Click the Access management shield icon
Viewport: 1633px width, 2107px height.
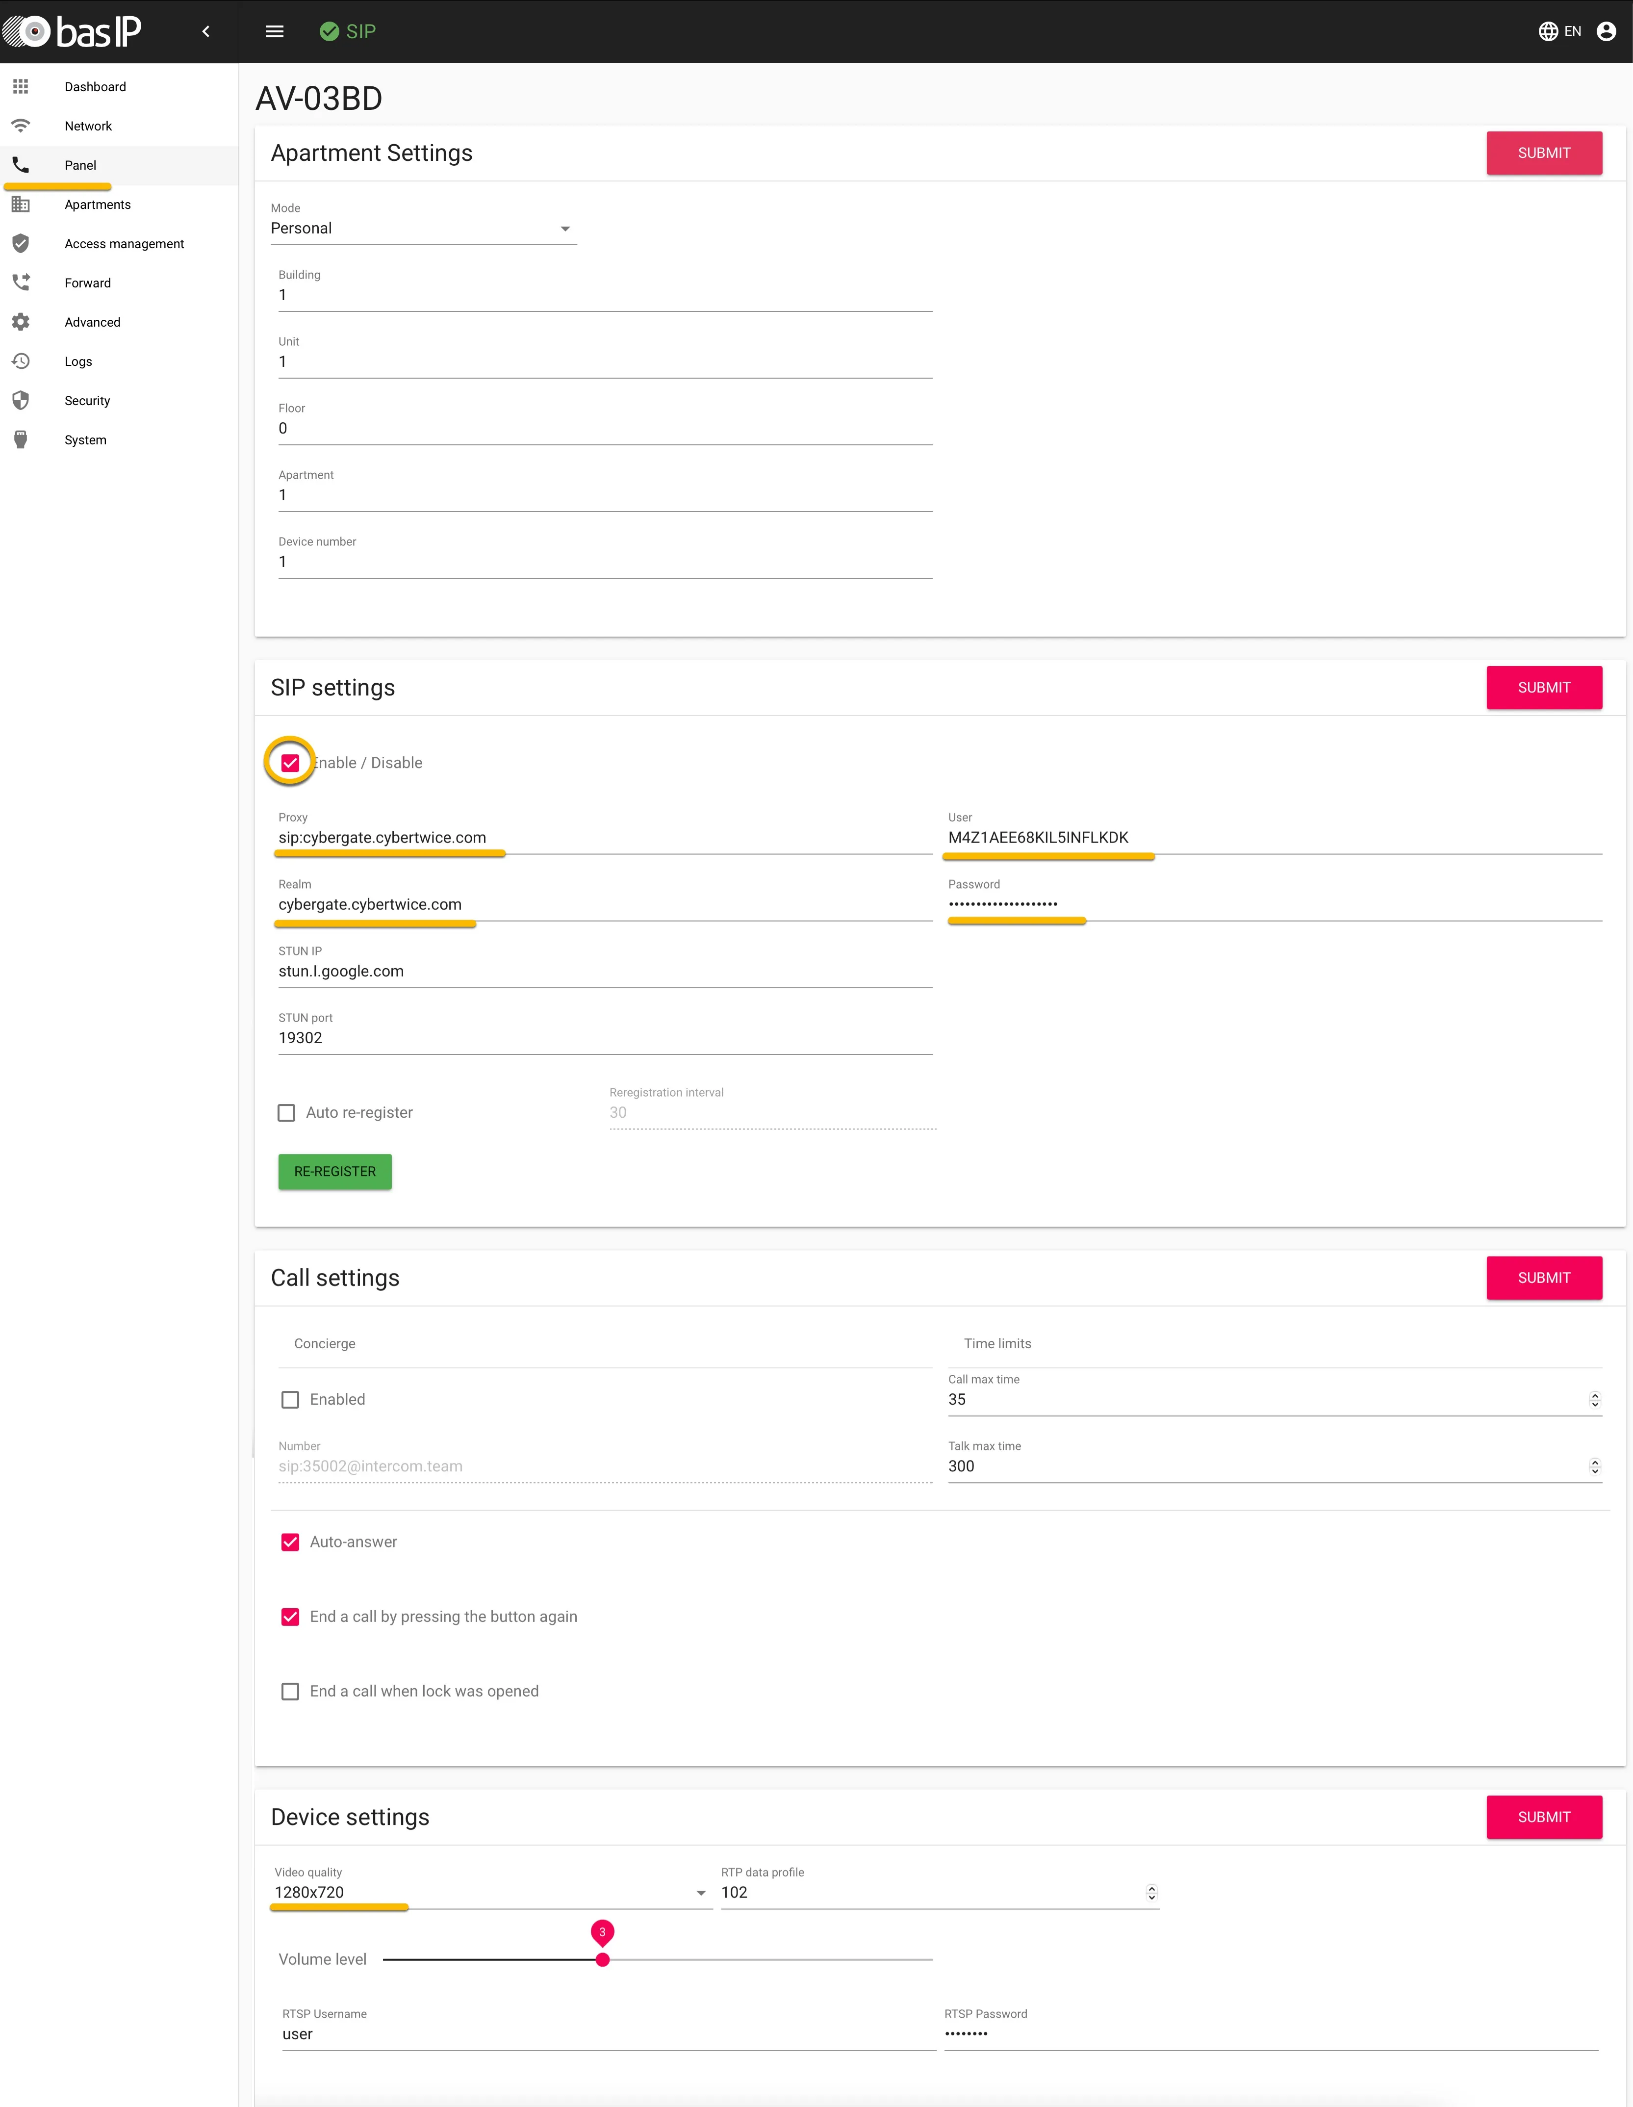click(x=20, y=243)
